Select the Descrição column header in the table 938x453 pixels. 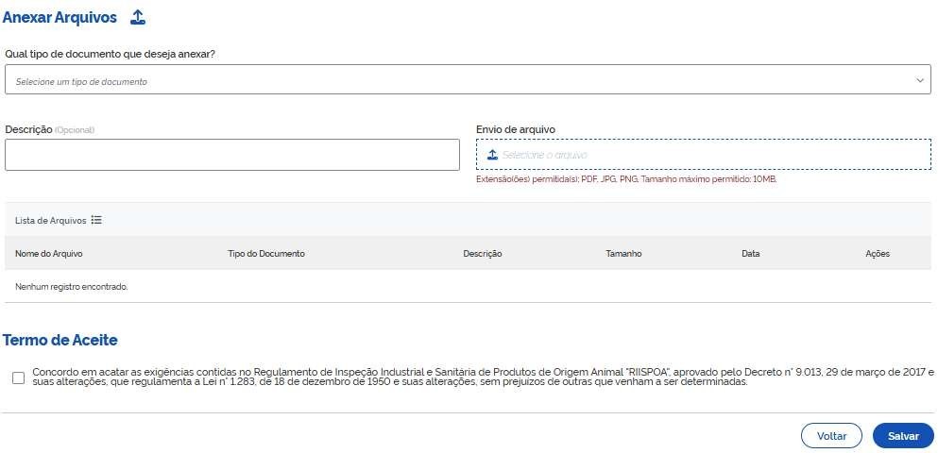[x=483, y=254]
